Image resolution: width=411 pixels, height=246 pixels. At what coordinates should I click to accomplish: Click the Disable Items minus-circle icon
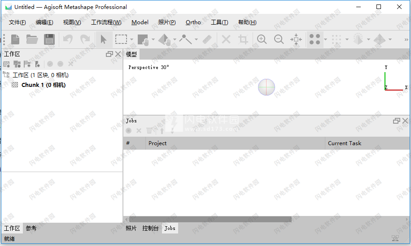[60, 64]
